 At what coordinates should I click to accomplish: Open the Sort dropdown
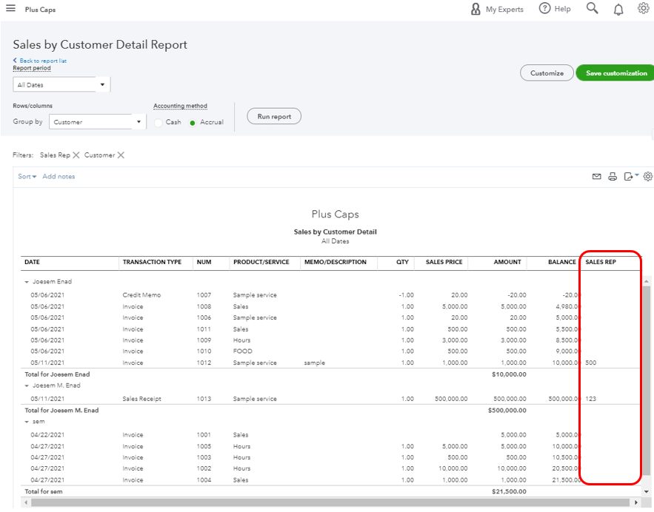25,176
